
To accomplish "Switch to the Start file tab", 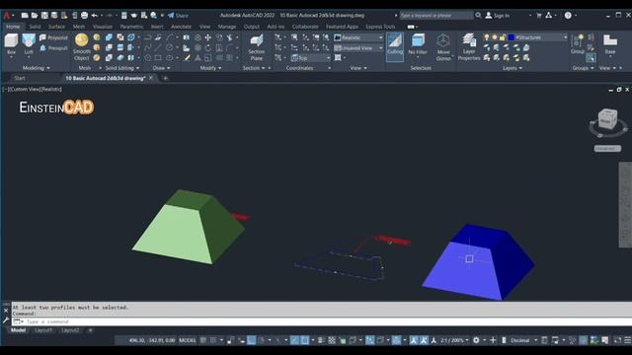I will coord(20,78).
